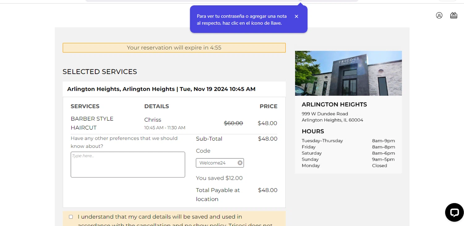
Task: Click the Welcome24 code input field
Action: pyautogui.click(x=220, y=163)
